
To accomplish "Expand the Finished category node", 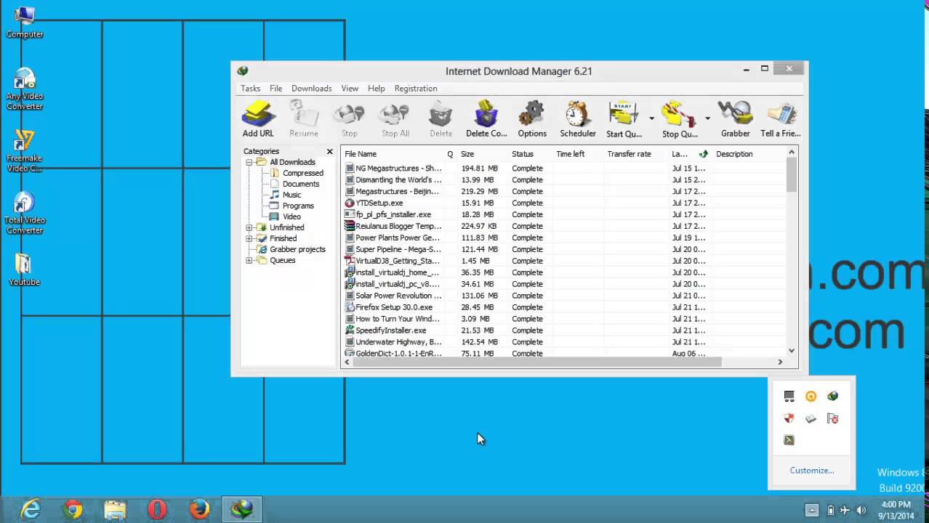I will click(249, 238).
